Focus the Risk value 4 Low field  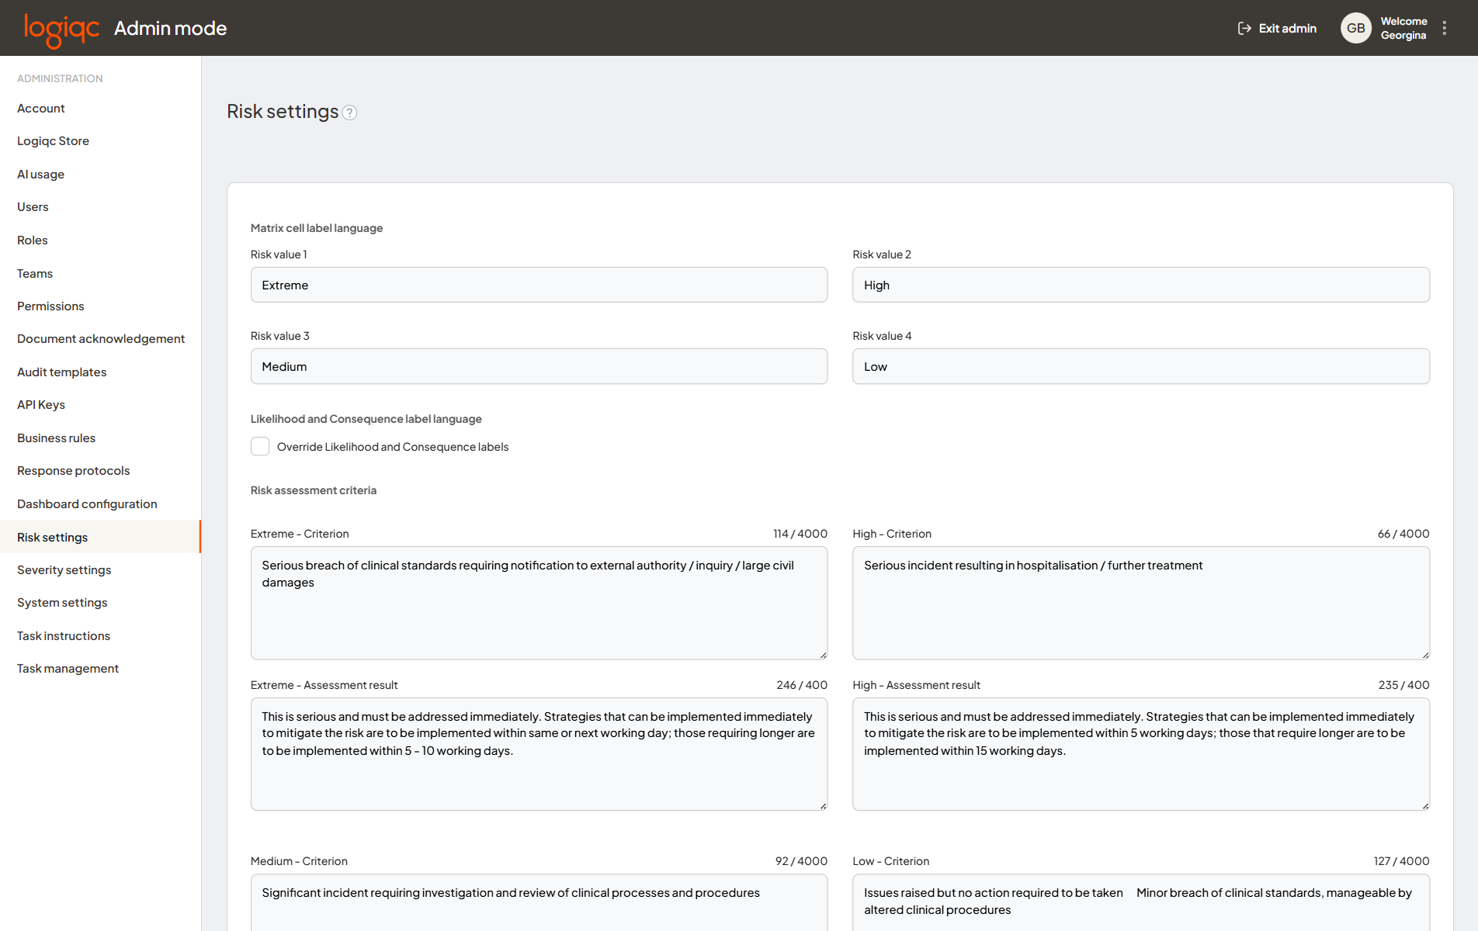point(1140,366)
